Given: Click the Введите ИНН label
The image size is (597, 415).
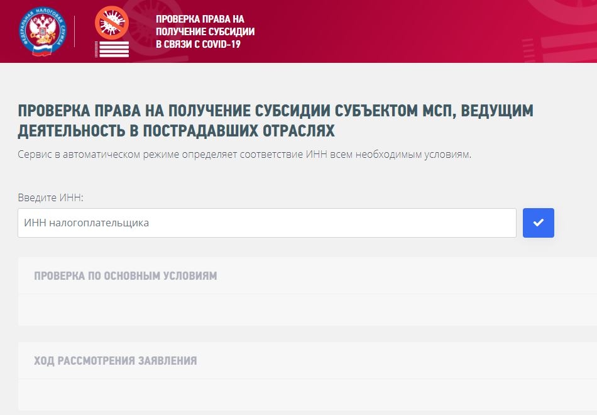Looking at the screenshot, I should click(x=50, y=197).
